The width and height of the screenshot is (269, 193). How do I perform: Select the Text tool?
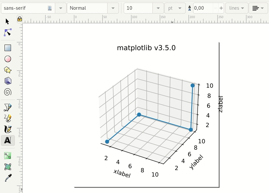pos(8,140)
